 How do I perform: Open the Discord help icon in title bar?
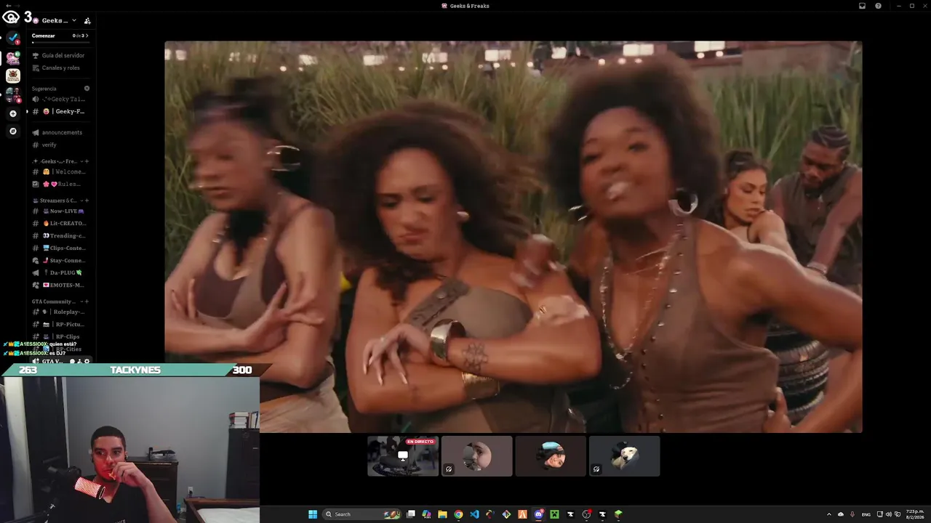coord(878,6)
